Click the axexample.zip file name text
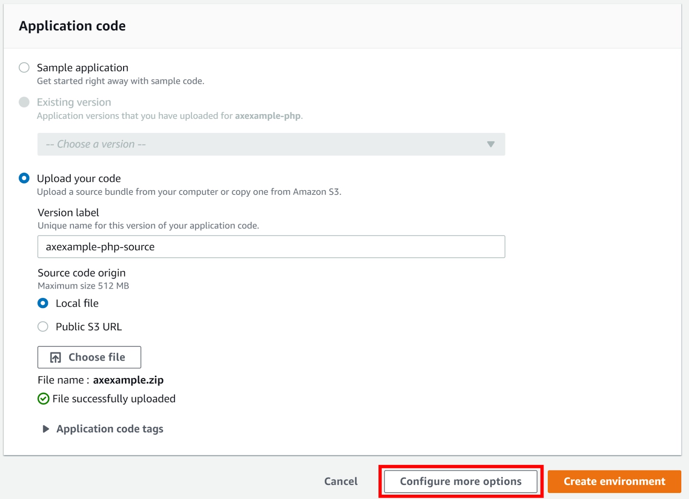 click(x=128, y=380)
